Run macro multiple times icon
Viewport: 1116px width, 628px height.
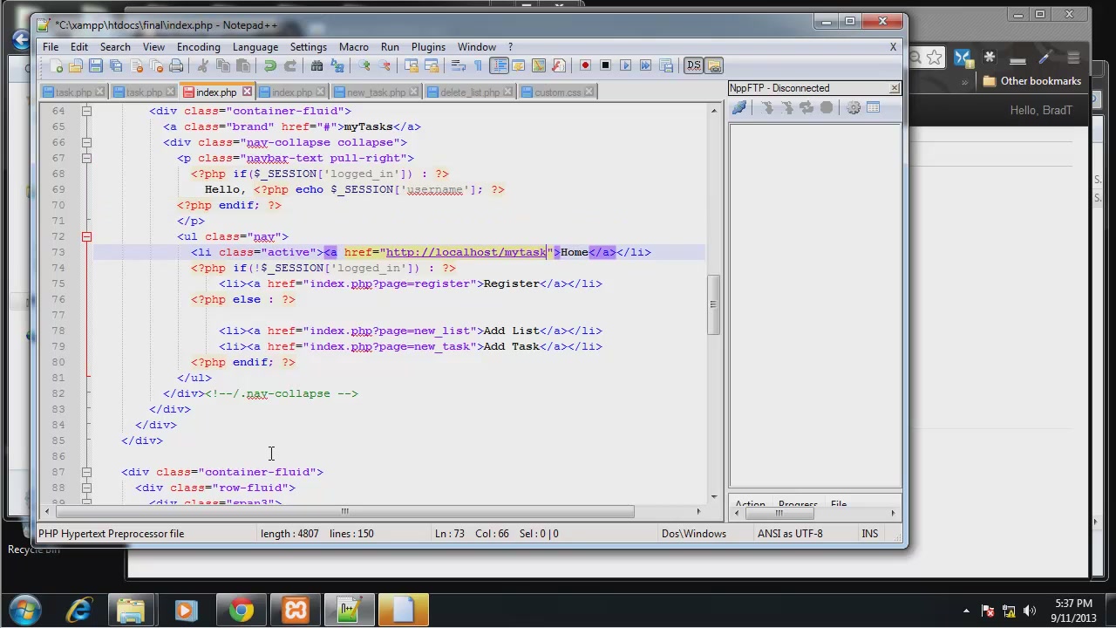[645, 65]
